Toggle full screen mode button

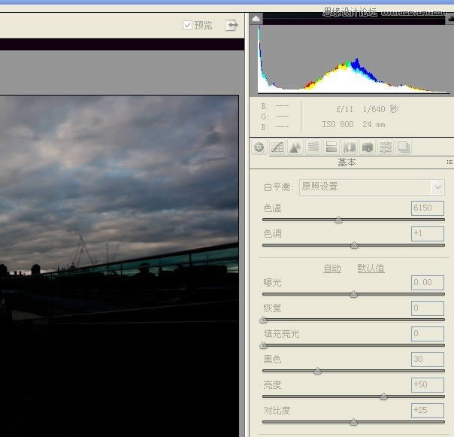click(232, 25)
